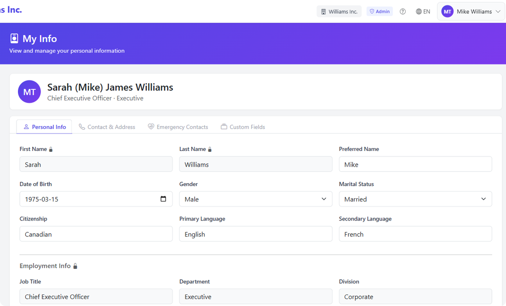Click inside the Preferred Name field
The width and height of the screenshot is (506, 306).
pos(415,164)
